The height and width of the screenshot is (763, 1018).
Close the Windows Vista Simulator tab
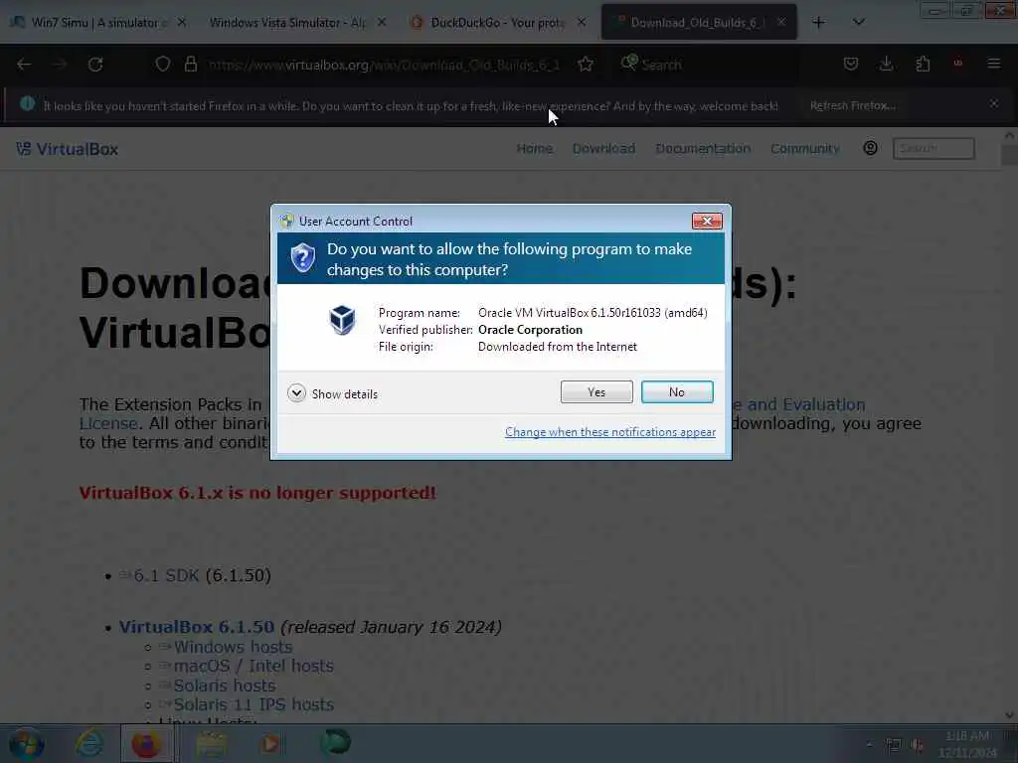[x=382, y=23]
